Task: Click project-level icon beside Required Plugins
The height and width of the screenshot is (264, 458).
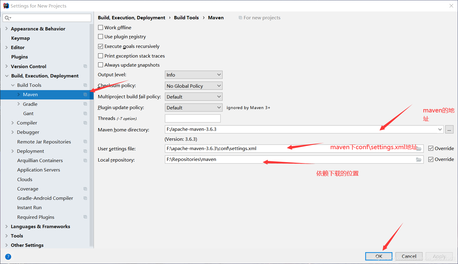Action: tap(85, 217)
